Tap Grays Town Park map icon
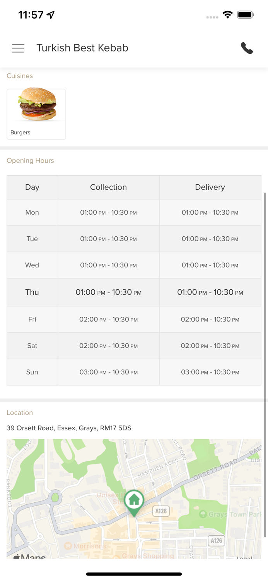This screenshot has width=268, height=581. tap(203, 514)
